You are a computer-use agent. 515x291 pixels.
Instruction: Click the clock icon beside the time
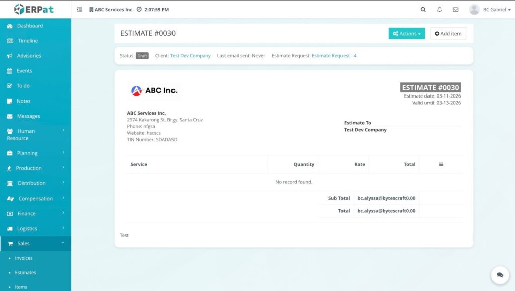pos(139,10)
